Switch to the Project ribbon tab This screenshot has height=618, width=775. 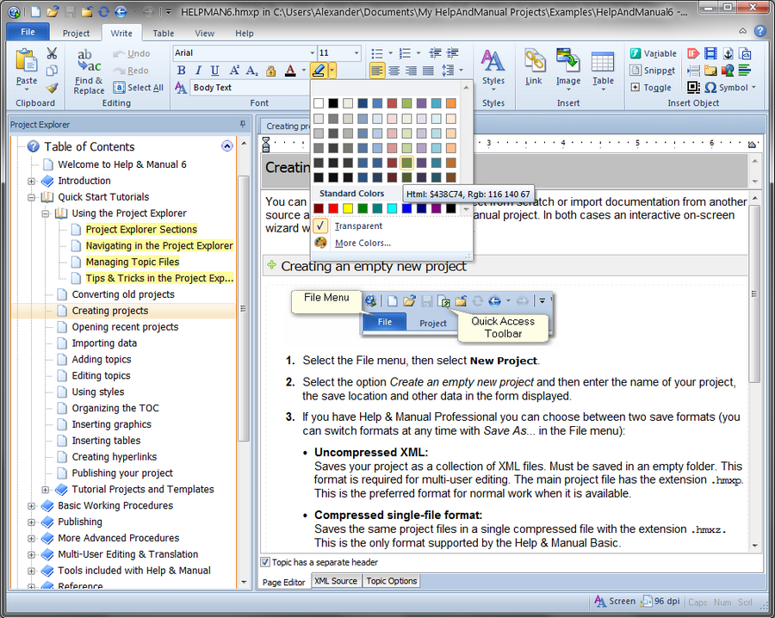coord(76,34)
